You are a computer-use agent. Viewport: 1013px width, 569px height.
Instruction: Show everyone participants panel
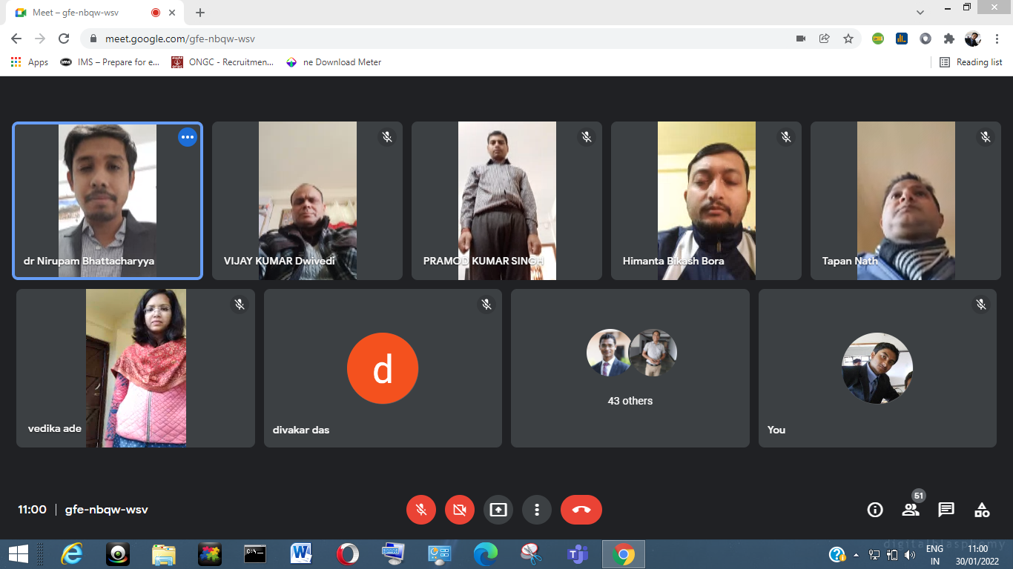[911, 510]
